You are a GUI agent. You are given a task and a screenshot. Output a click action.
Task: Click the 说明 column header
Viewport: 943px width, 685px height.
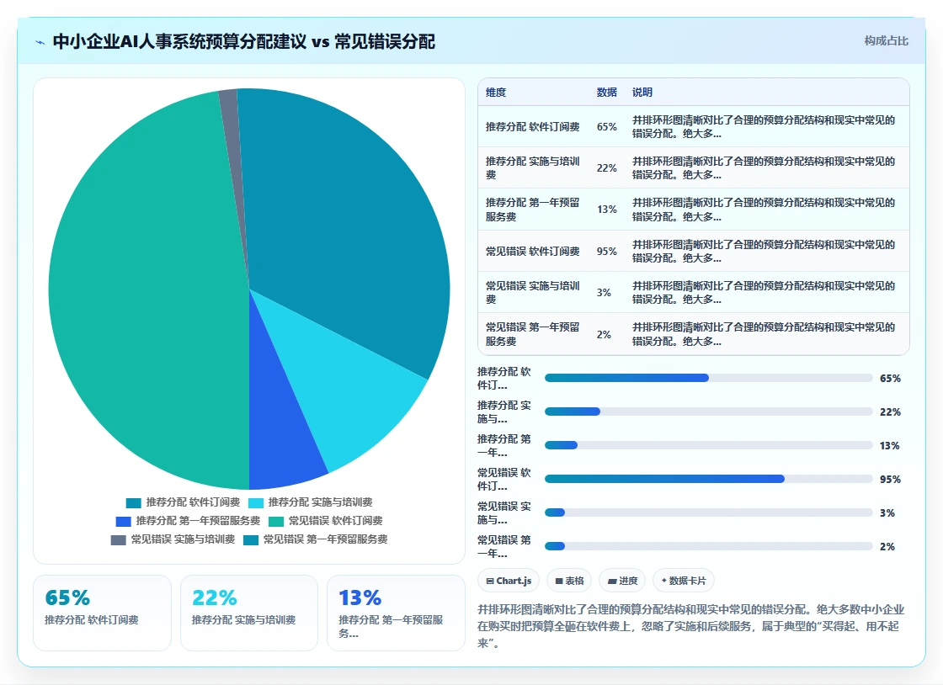(642, 93)
